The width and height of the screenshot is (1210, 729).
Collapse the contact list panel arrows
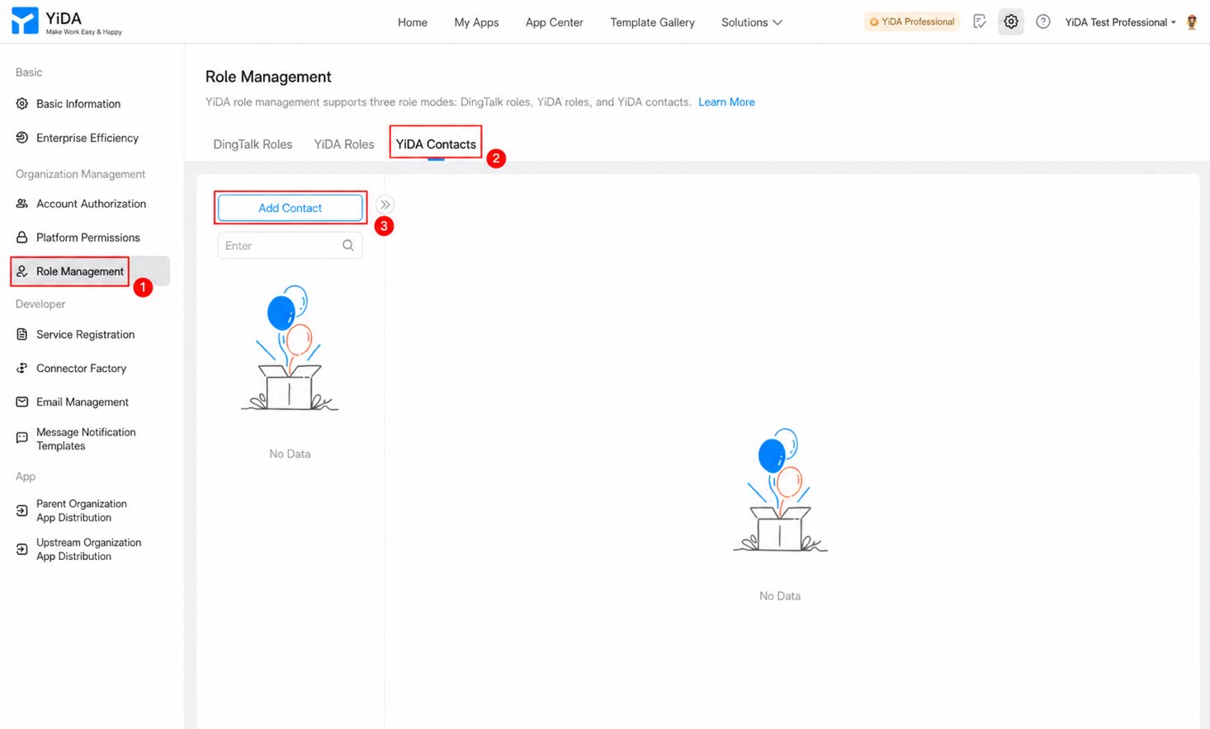coord(385,205)
